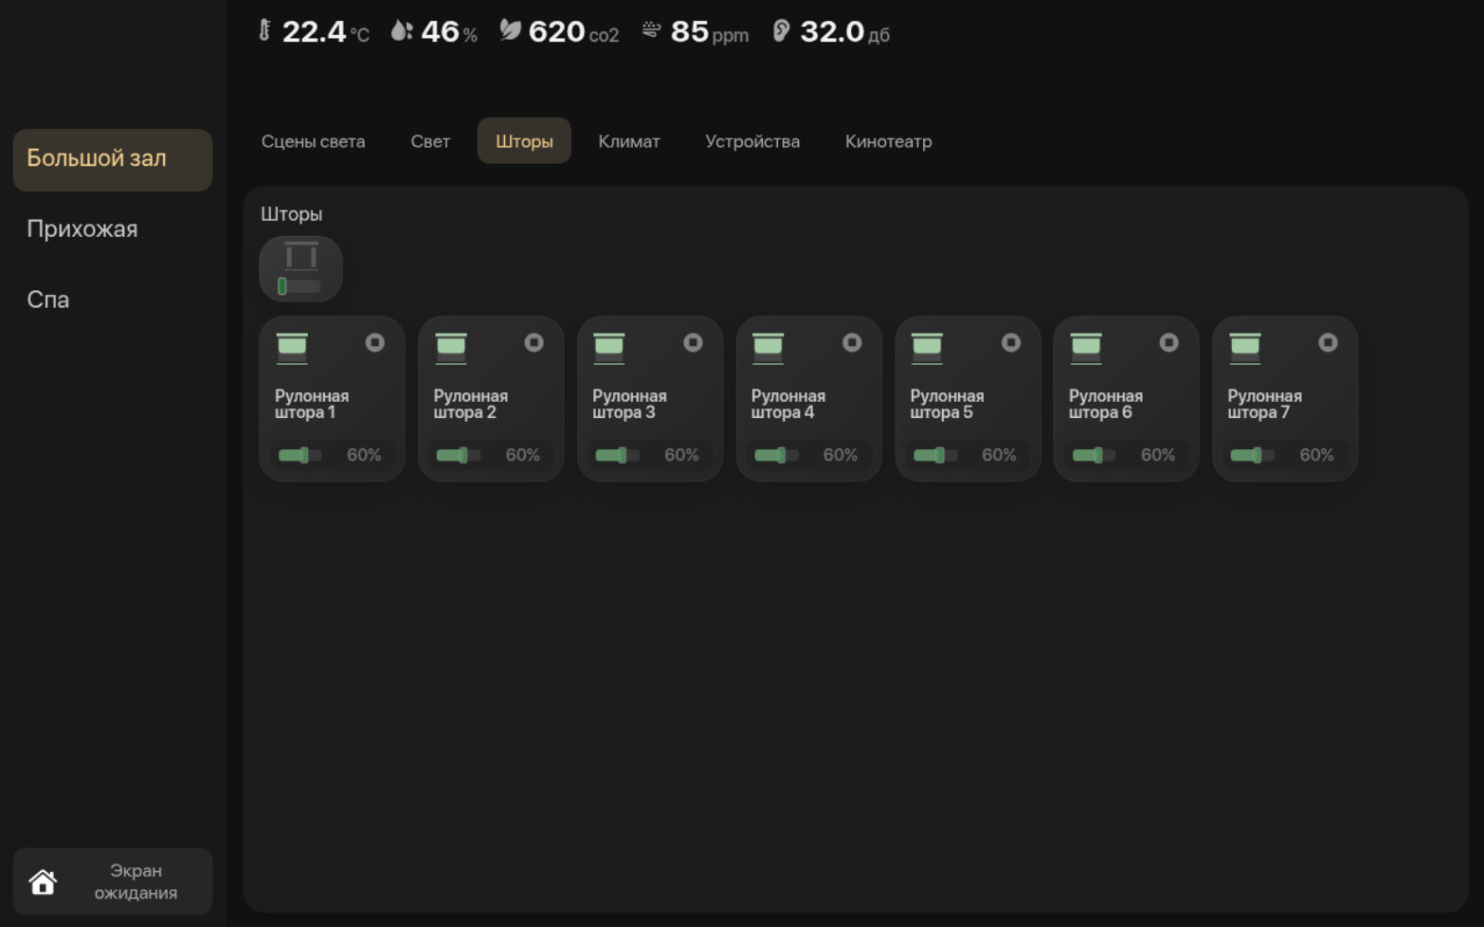Open the Климат tab

click(629, 141)
